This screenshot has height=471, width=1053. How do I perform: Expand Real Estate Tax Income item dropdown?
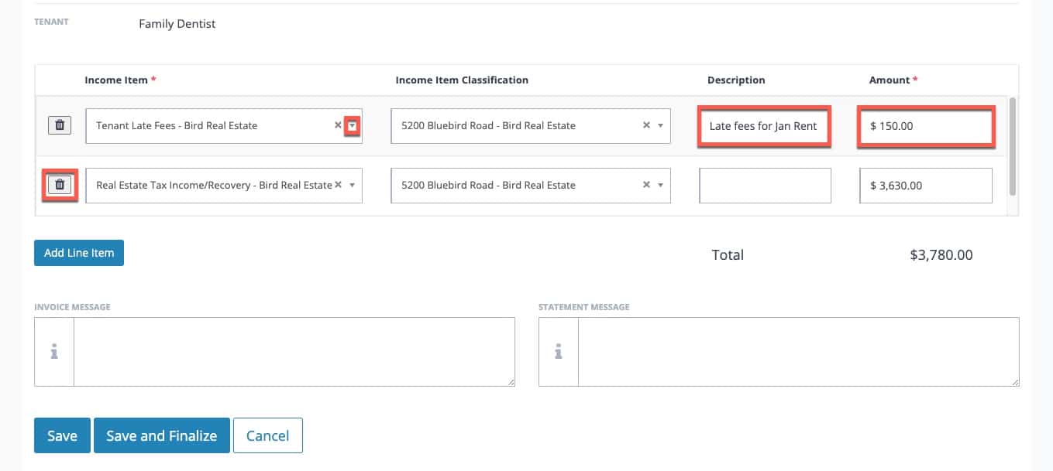coord(353,186)
